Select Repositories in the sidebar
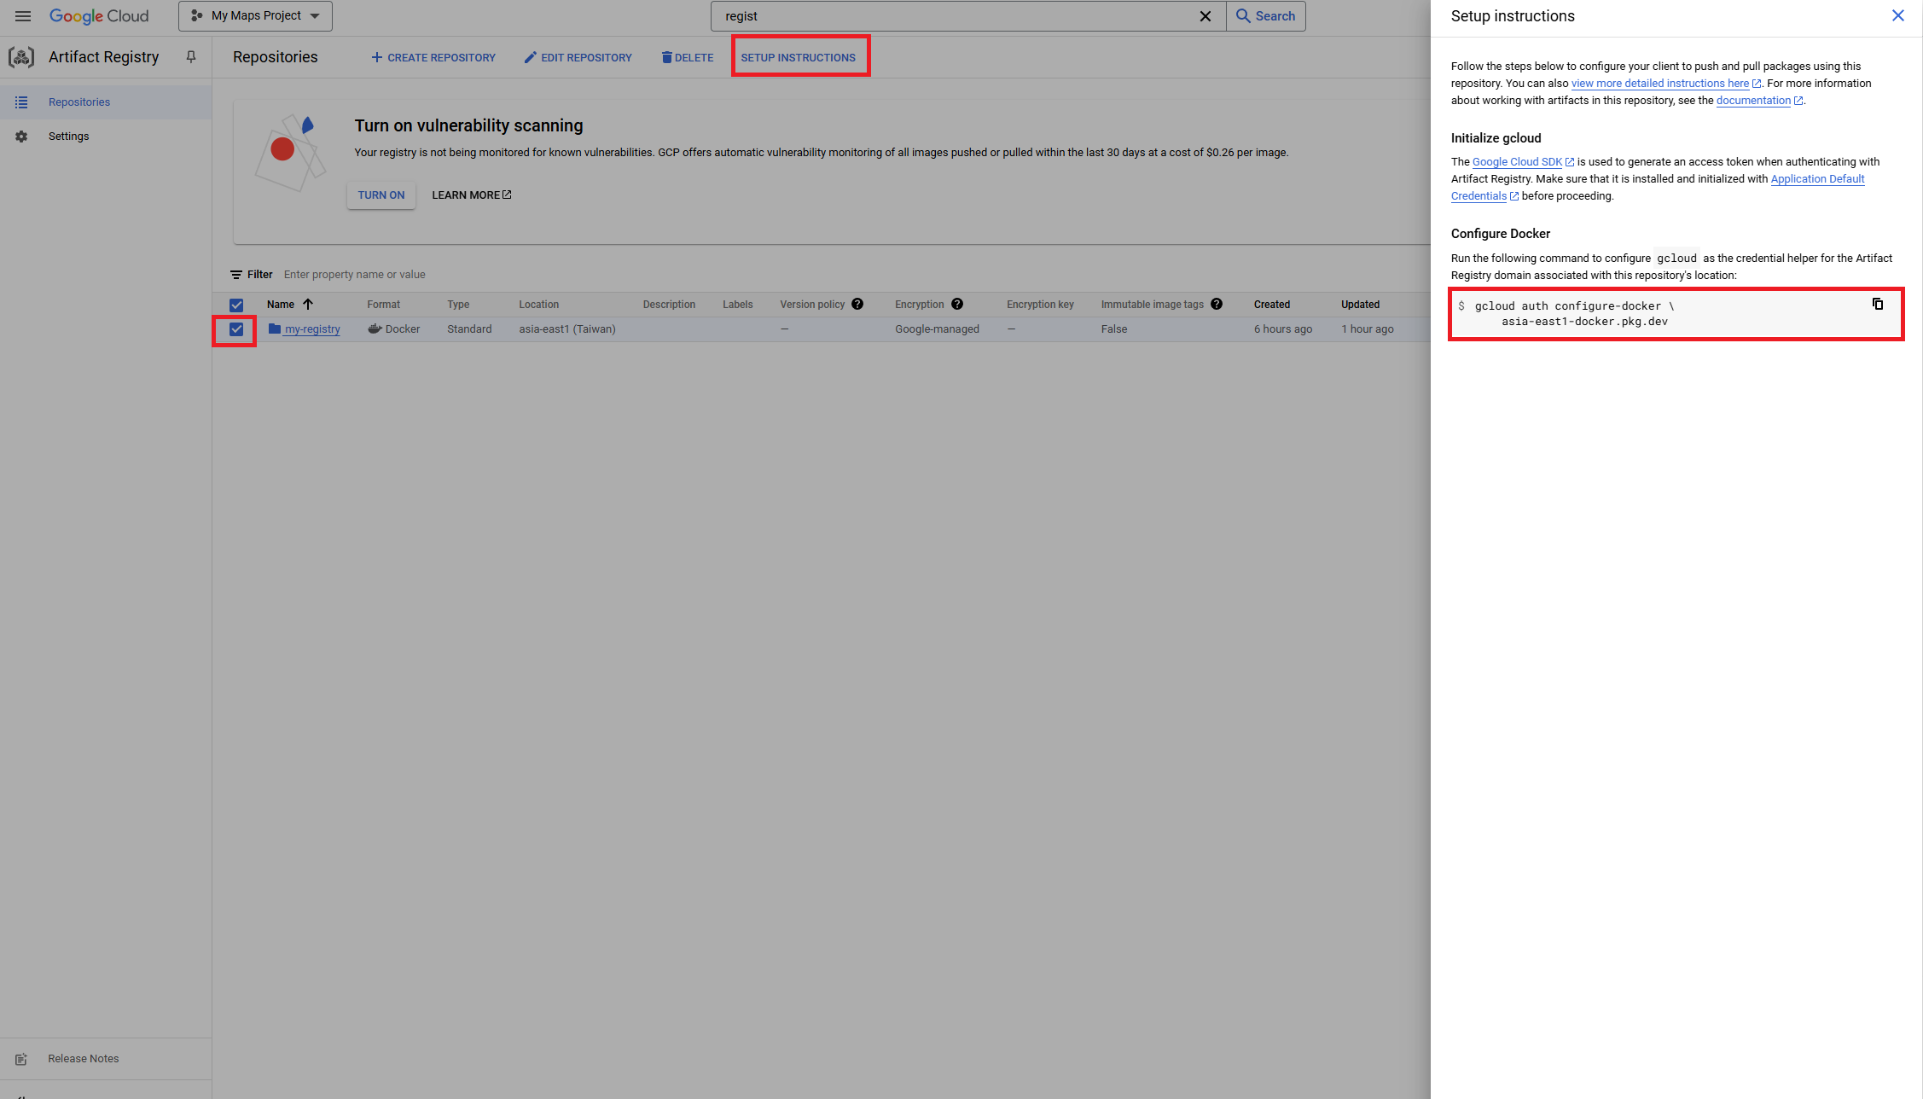This screenshot has height=1099, width=1923. [79, 102]
